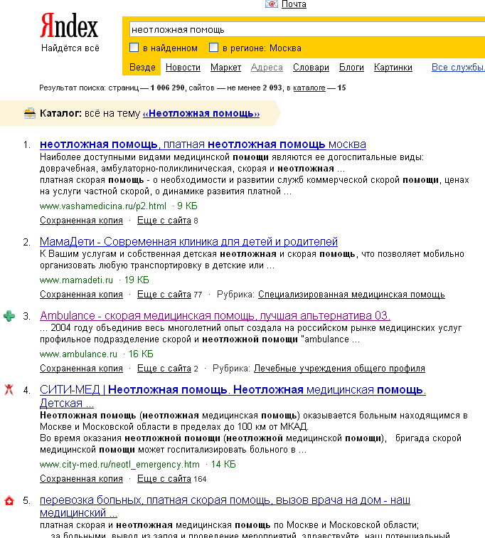Image resolution: width=485 pixels, height=538 pixels.
Task: Open first result 'неотложная помощь, платная'
Action: click(x=203, y=144)
